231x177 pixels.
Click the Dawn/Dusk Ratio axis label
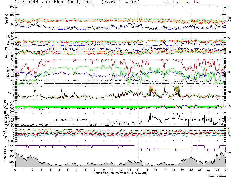pos(8,106)
